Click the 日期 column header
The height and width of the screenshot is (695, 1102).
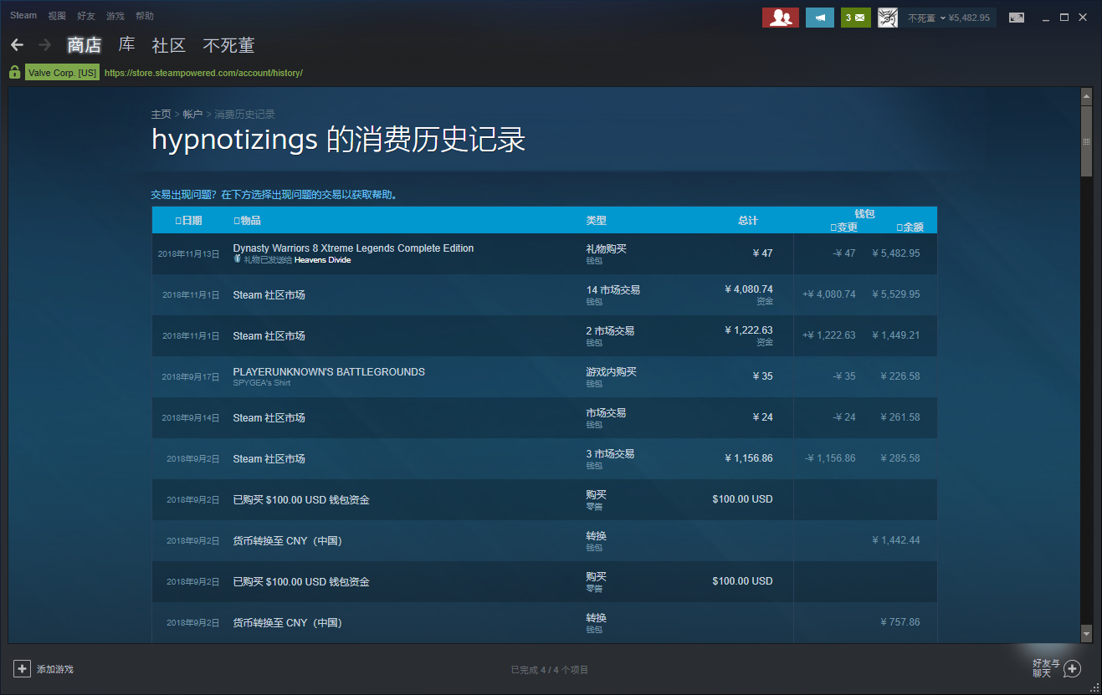[189, 221]
